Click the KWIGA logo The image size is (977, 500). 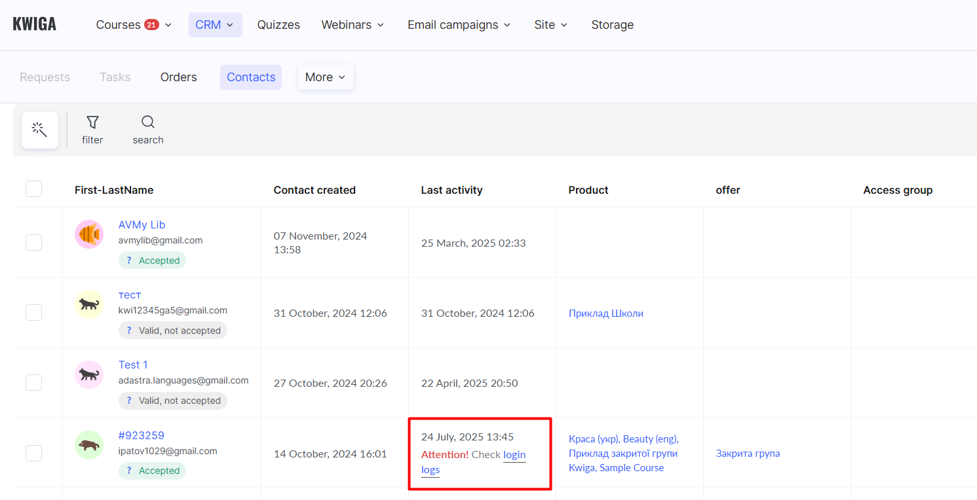tap(35, 25)
